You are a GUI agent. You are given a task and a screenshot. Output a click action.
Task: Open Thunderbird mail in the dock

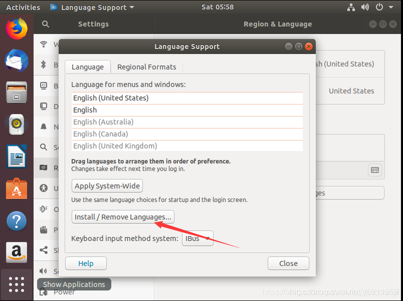[17, 61]
